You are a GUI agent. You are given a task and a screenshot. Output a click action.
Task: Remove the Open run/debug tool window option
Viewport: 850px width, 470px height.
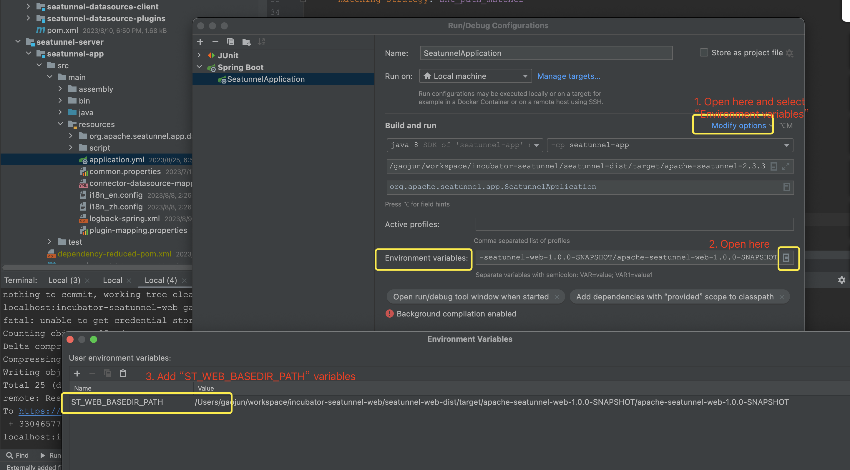click(557, 297)
